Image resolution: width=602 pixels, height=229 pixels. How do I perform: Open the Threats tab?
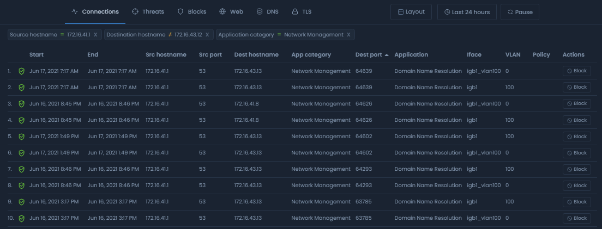click(x=148, y=12)
